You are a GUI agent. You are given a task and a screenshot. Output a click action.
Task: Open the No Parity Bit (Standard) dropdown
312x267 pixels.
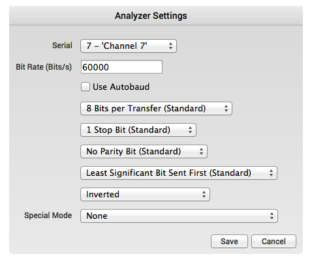144,151
